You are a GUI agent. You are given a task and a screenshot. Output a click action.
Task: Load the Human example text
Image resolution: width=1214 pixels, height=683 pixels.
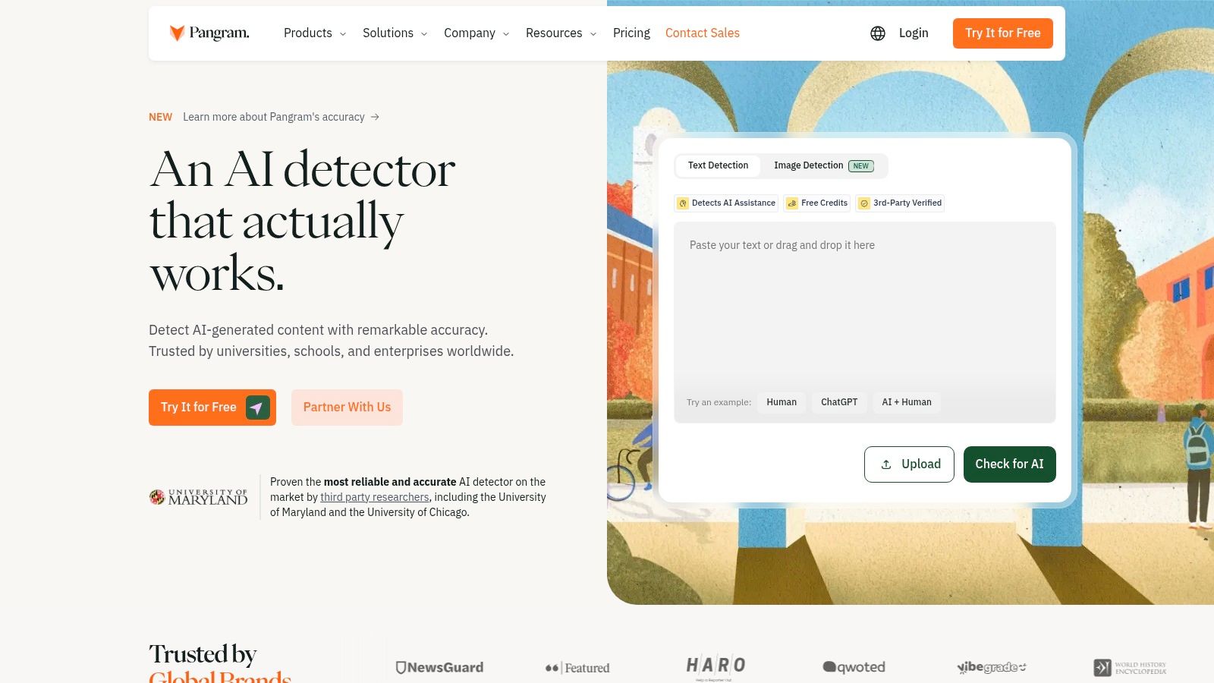click(x=782, y=402)
